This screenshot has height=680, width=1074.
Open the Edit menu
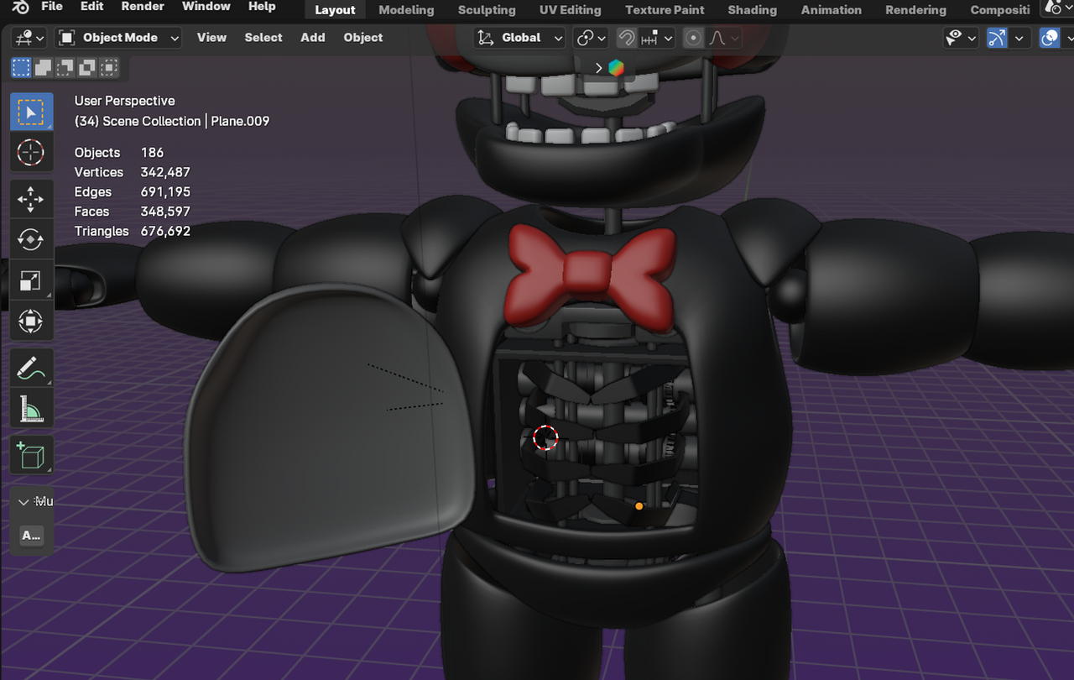pos(91,7)
